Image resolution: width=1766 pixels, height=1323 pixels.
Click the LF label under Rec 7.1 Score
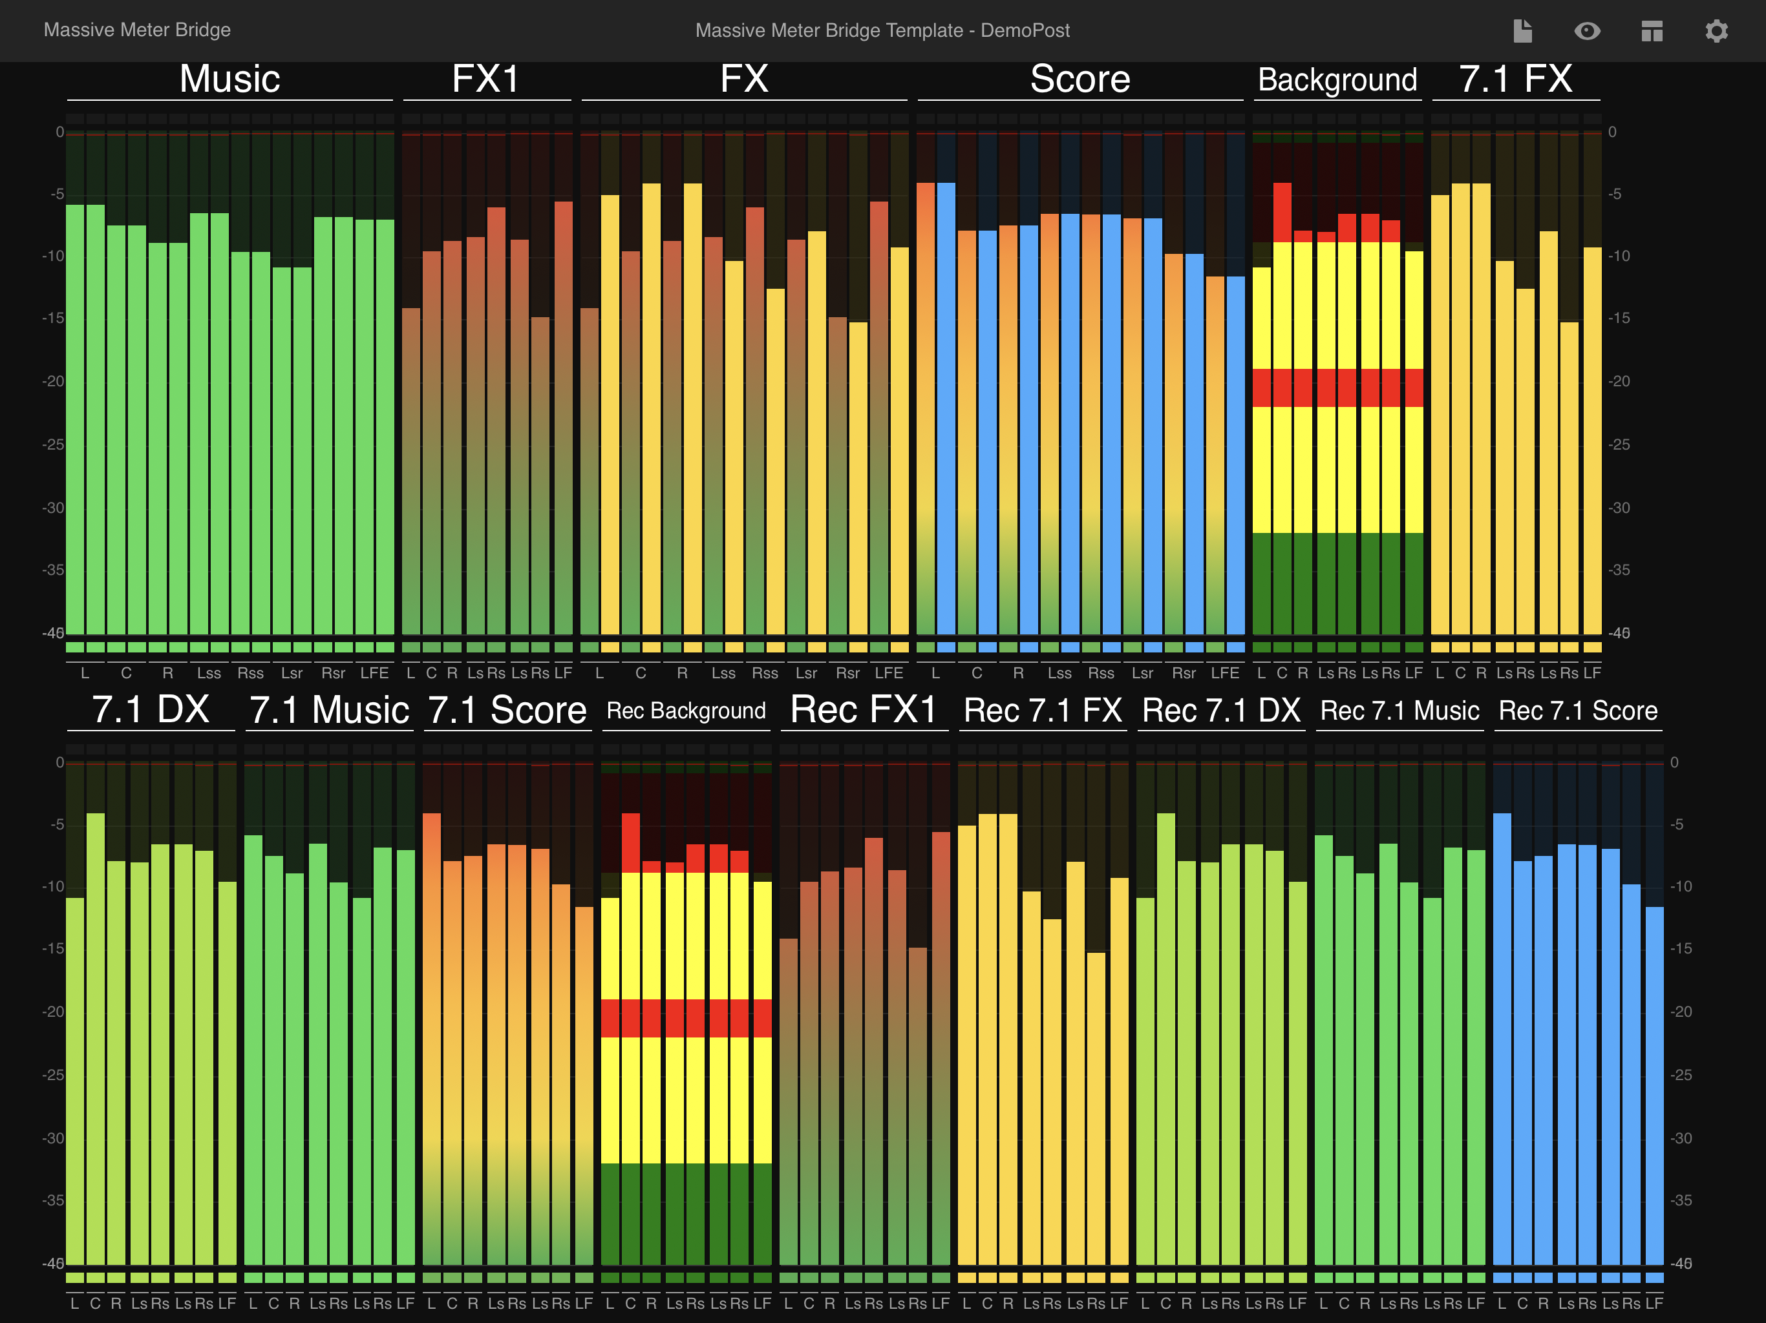pyautogui.click(x=1654, y=1303)
